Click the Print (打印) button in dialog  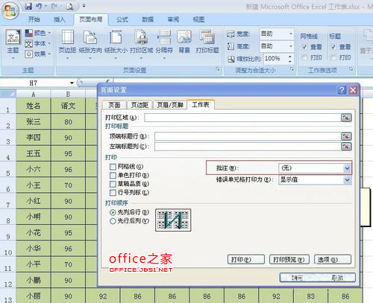pos(245,260)
